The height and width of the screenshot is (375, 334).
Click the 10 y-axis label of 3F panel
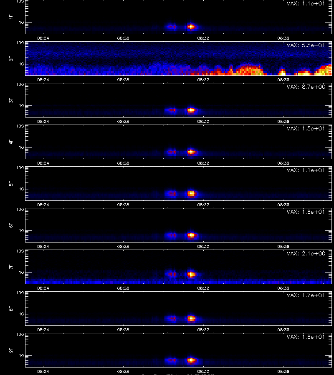point(22,106)
